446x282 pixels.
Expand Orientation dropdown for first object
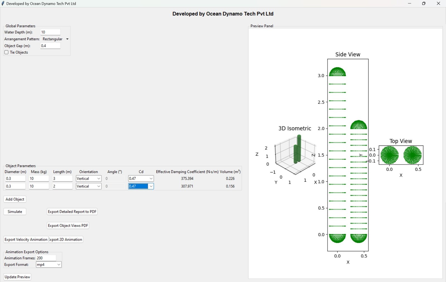[98, 178]
